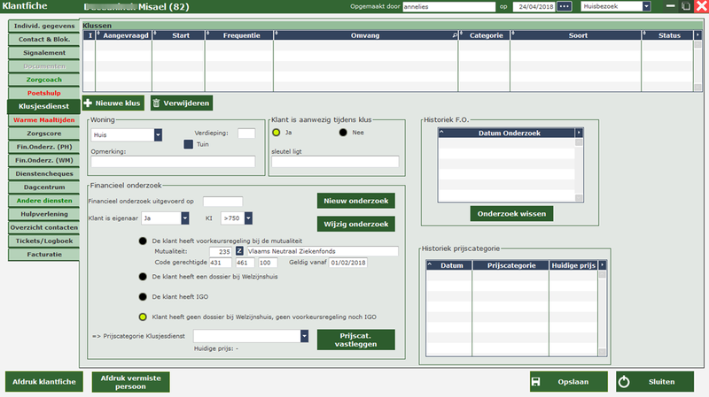The image size is (709, 397).
Task: Open the Huisbezoek dropdown
Action: click(x=646, y=7)
